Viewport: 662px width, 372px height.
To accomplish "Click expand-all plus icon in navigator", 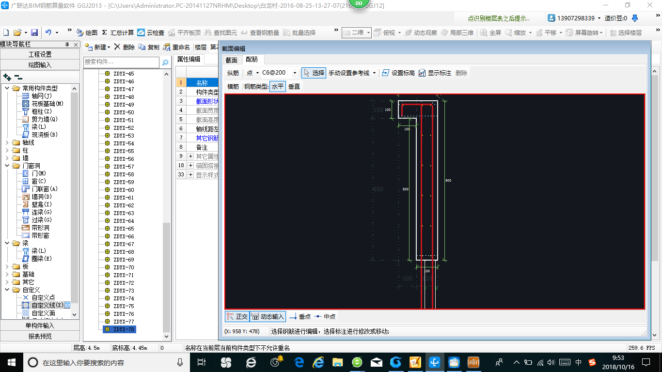I will (x=7, y=77).
